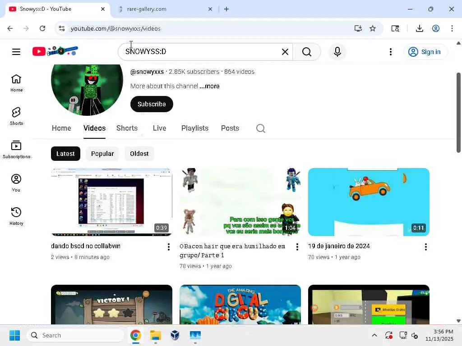Open options for dando bsod no collabvm
The height and width of the screenshot is (346, 462).
point(169,247)
